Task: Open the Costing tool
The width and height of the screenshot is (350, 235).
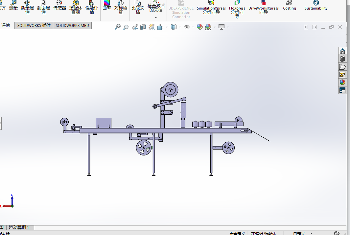Action: click(290, 6)
